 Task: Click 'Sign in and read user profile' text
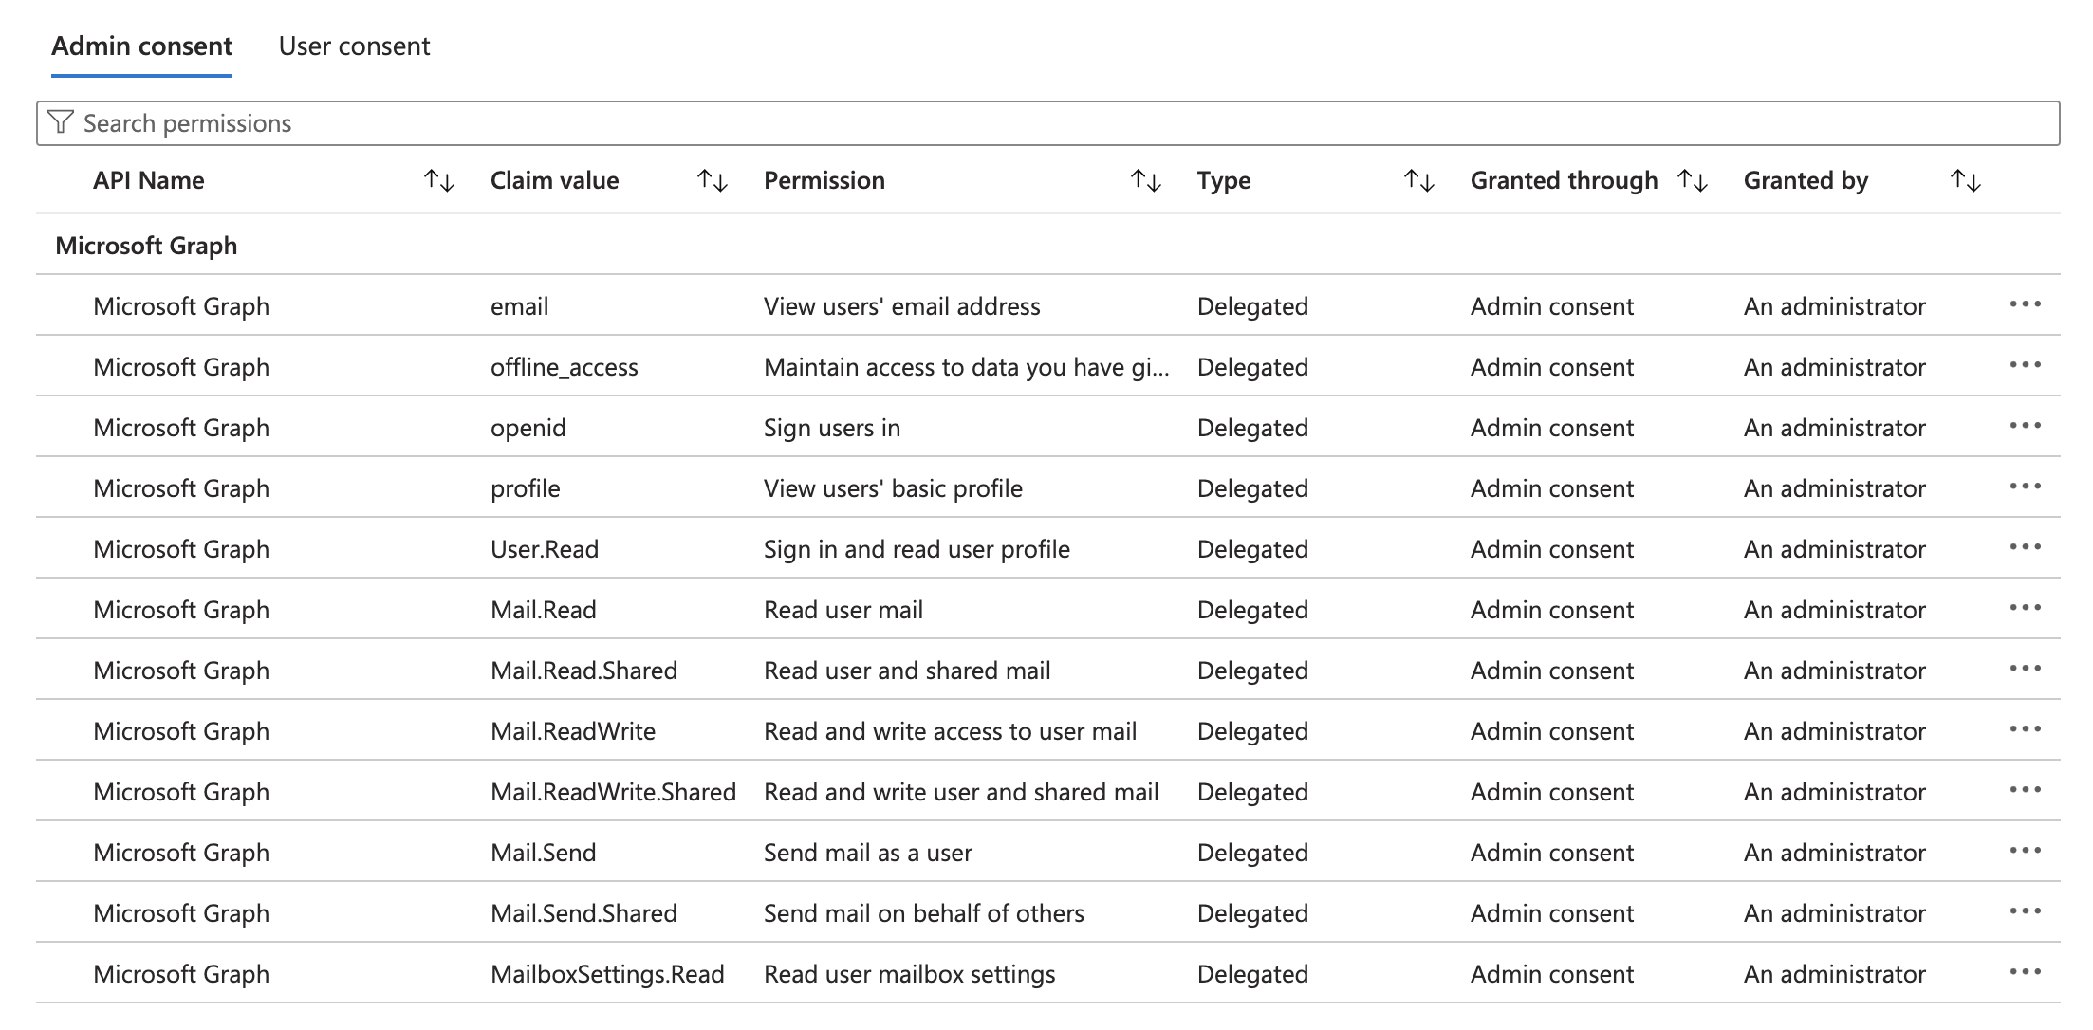917,549
